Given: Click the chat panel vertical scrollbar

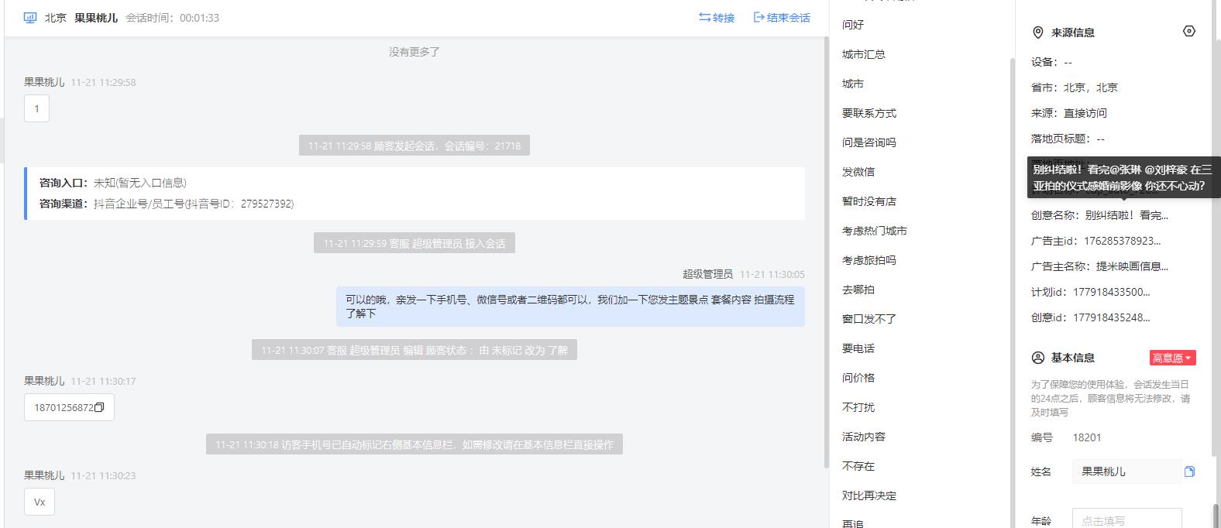Looking at the screenshot, I should pos(826,253).
